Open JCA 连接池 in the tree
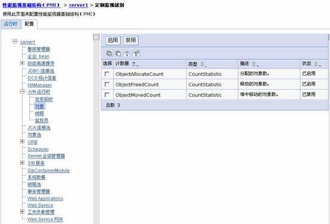 click(39, 127)
